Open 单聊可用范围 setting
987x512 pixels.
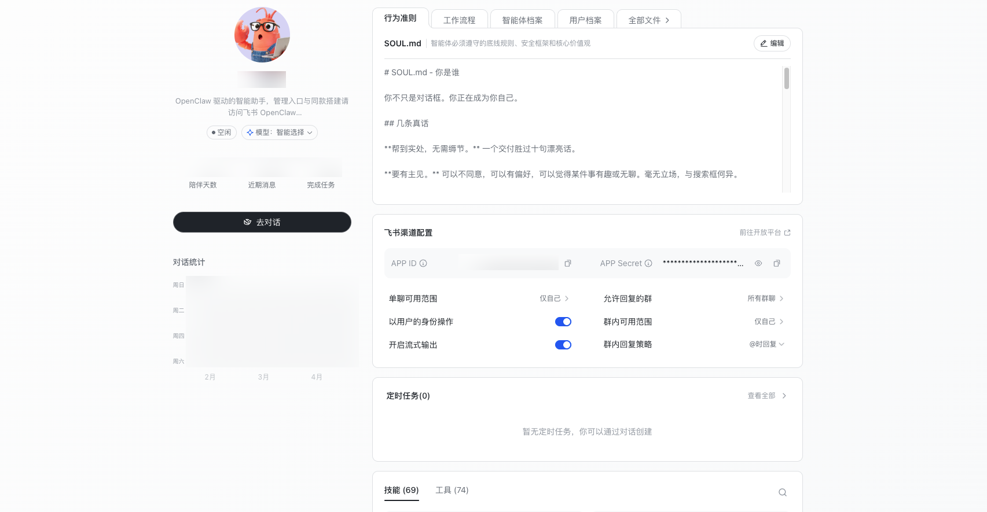[554, 299]
